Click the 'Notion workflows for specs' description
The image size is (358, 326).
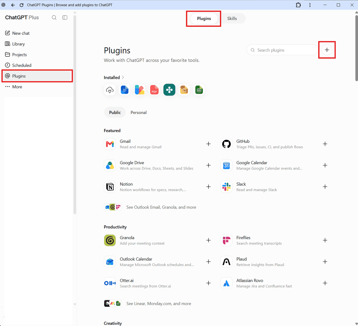pyautogui.click(x=153, y=190)
